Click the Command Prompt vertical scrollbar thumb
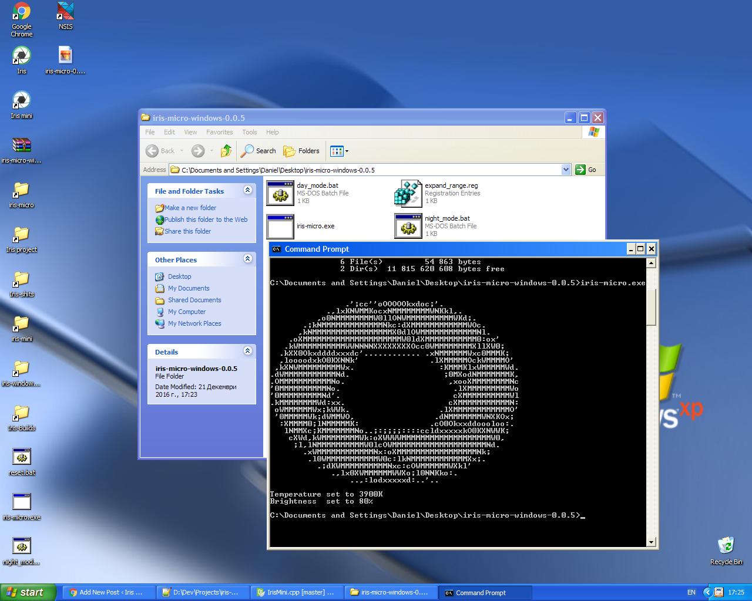Viewport: 752px width, 601px height. click(x=651, y=306)
